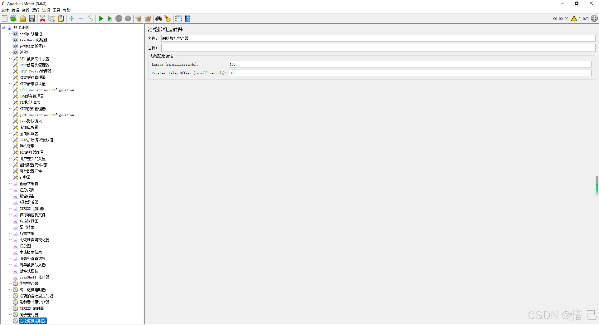Screen dimensions: 599x325
Task: Click the remote engines status icon
Action: pos(594,19)
